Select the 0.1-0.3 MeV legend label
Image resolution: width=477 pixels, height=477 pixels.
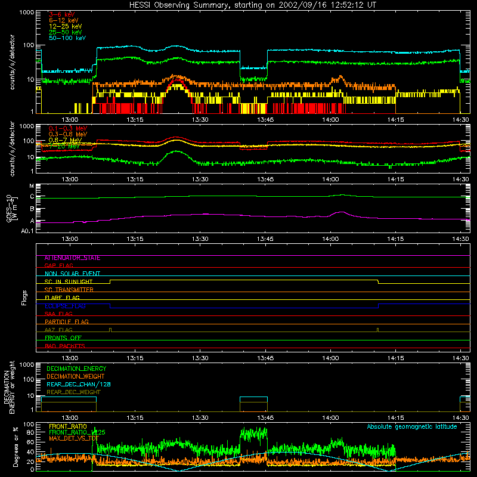pyautogui.click(x=68, y=128)
